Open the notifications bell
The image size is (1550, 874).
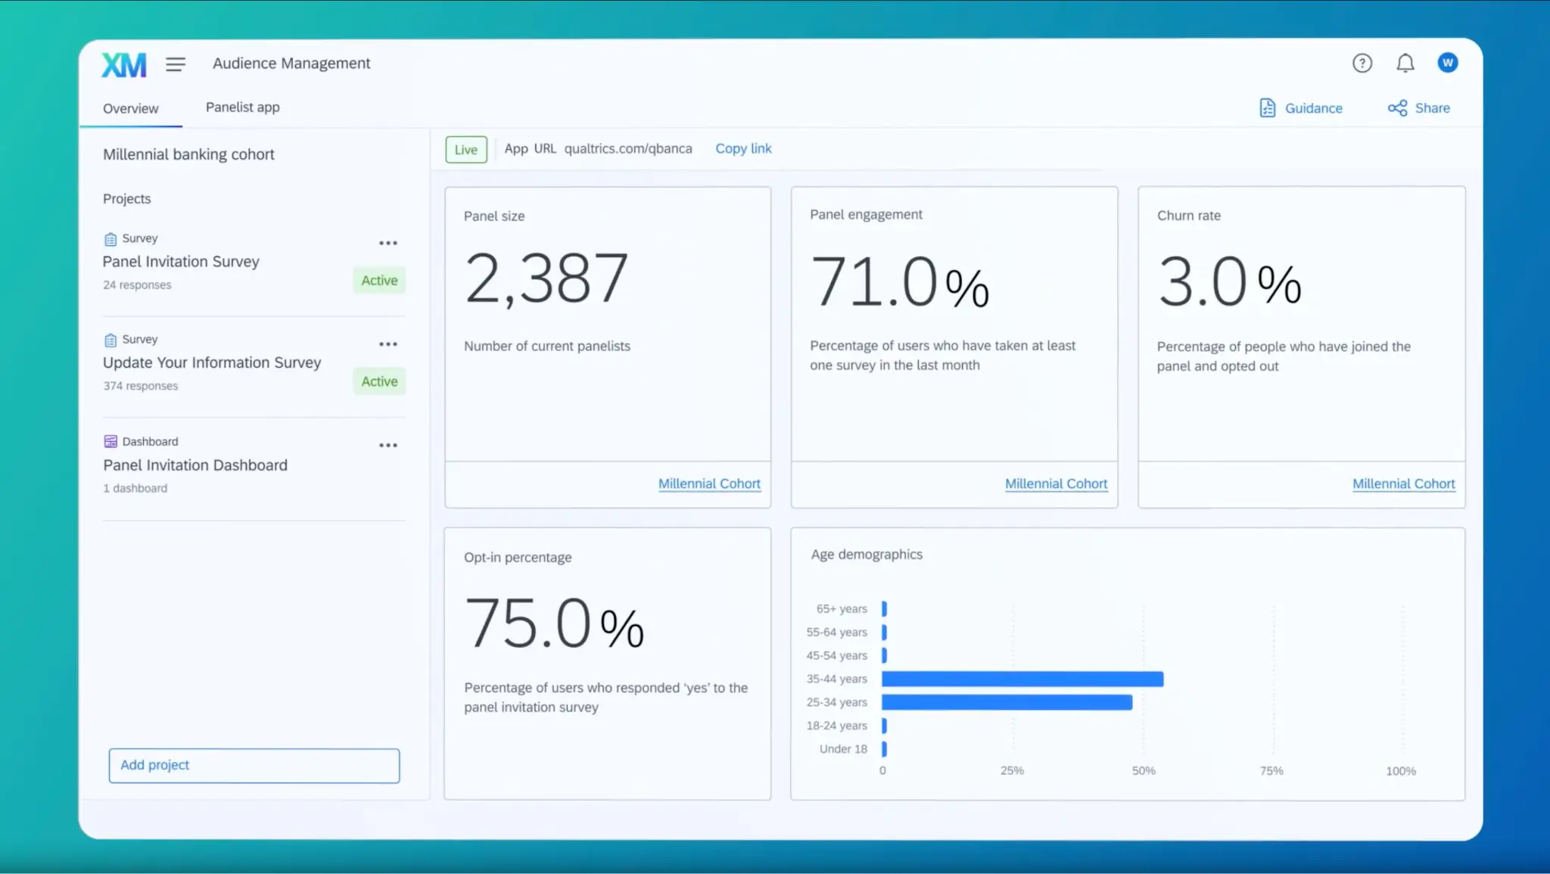coord(1405,64)
